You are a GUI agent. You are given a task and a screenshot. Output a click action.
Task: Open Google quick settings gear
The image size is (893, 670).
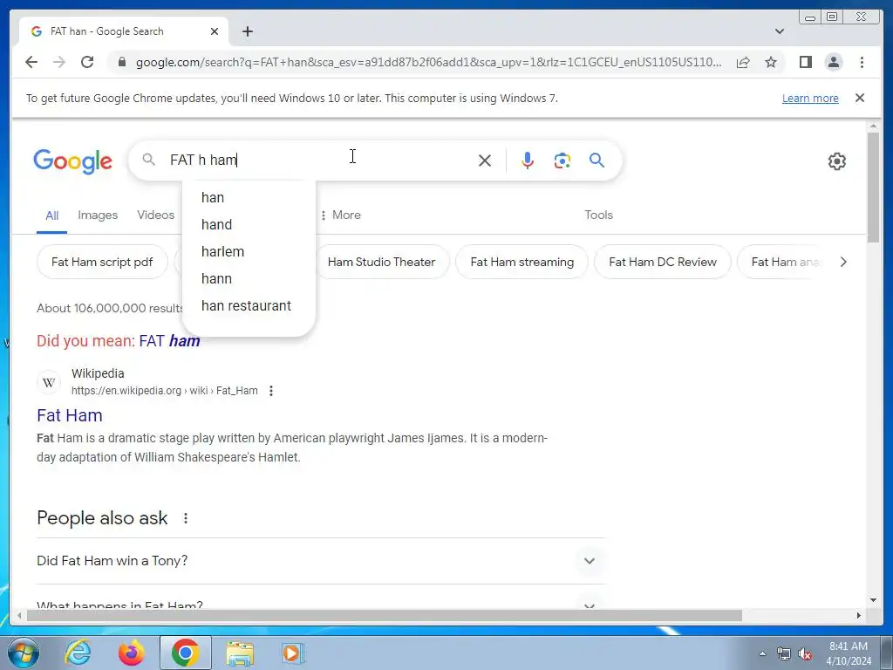tap(836, 161)
